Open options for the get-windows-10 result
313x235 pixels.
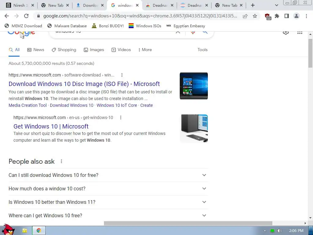120,117
